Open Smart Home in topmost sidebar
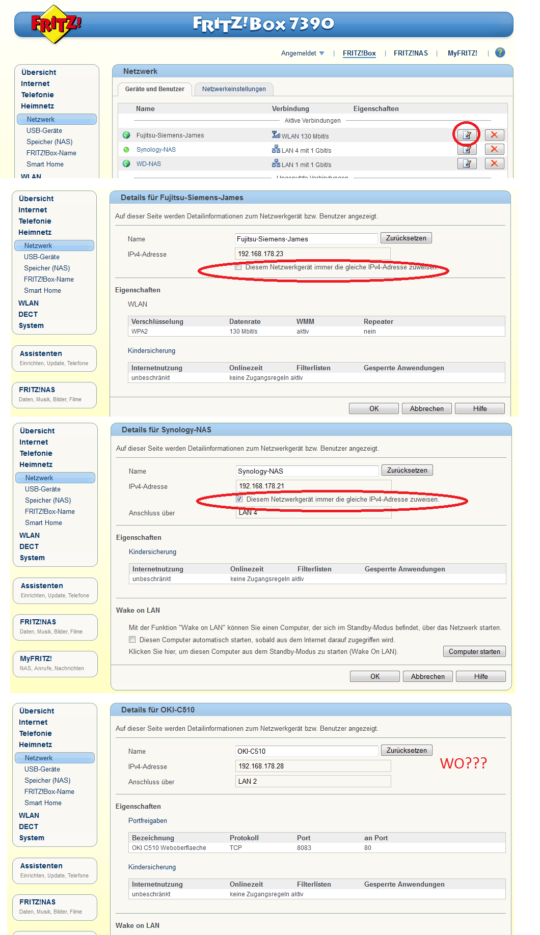Image resolution: width=540 pixels, height=935 pixels. coord(45,164)
